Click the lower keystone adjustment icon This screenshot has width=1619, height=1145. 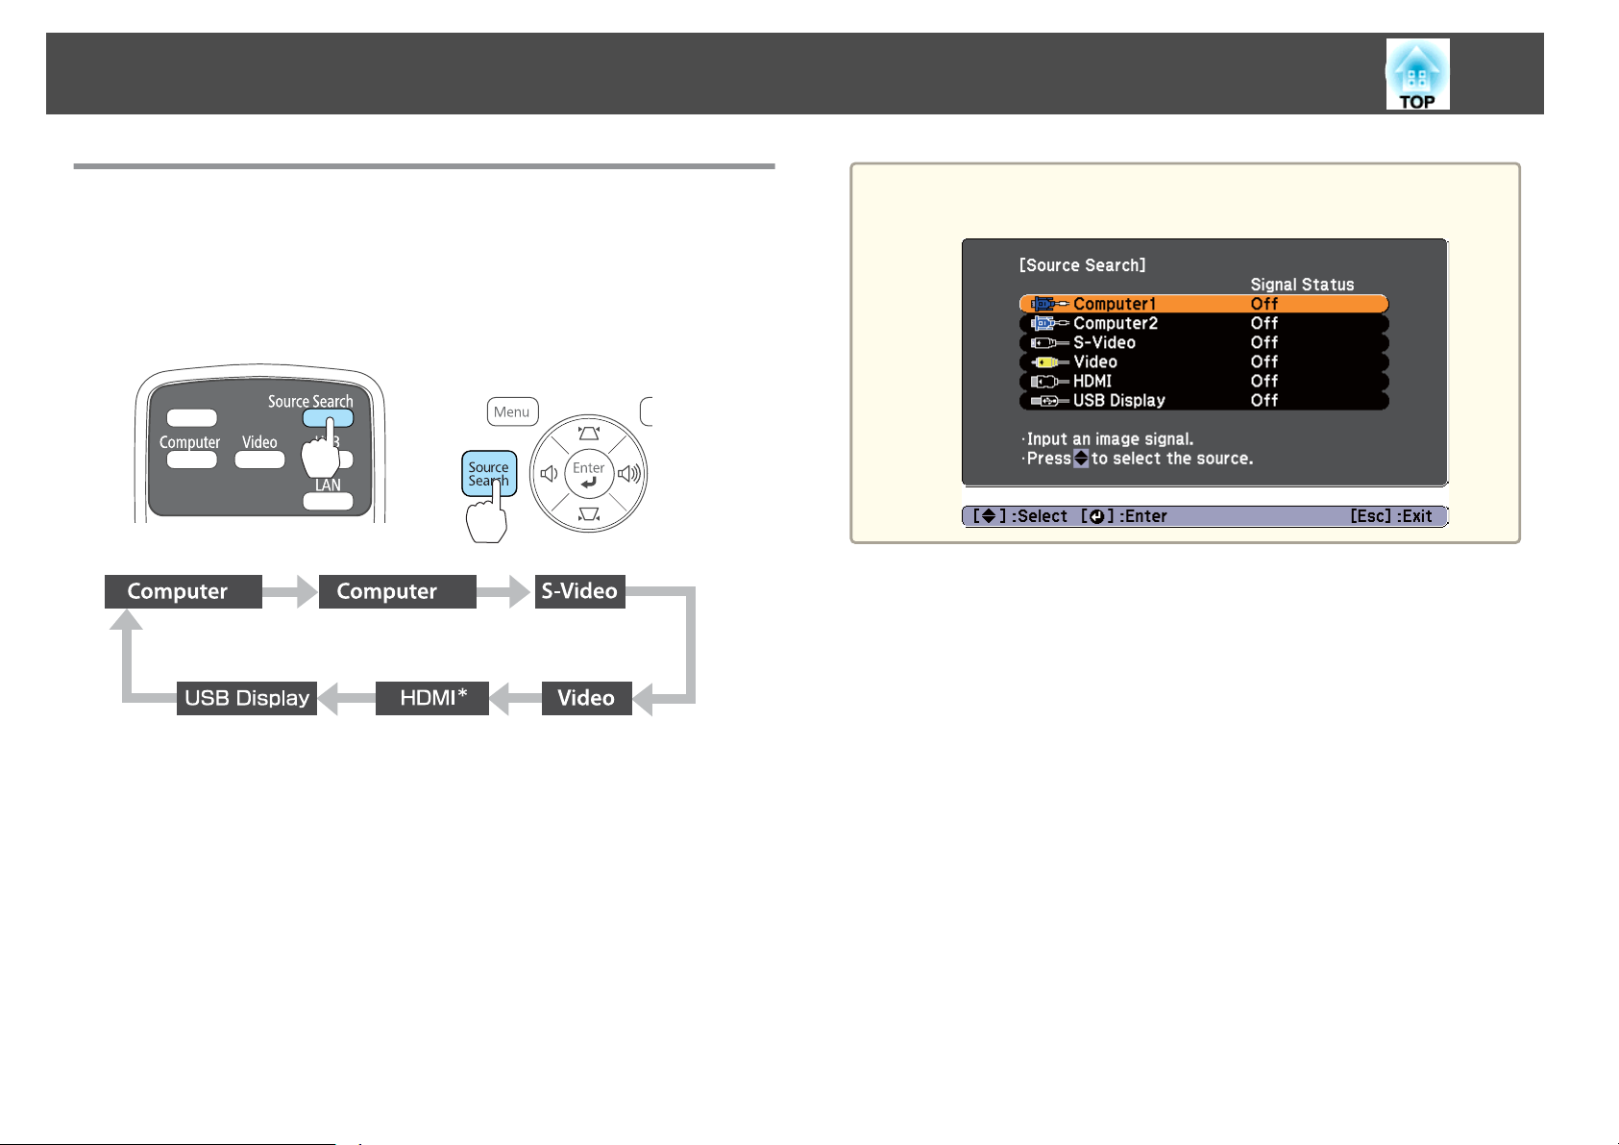(589, 515)
